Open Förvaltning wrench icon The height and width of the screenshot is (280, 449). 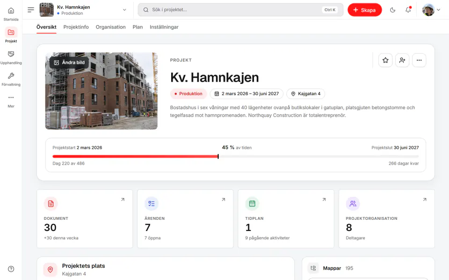coord(11,76)
